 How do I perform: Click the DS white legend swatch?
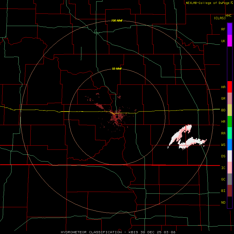point(230,156)
